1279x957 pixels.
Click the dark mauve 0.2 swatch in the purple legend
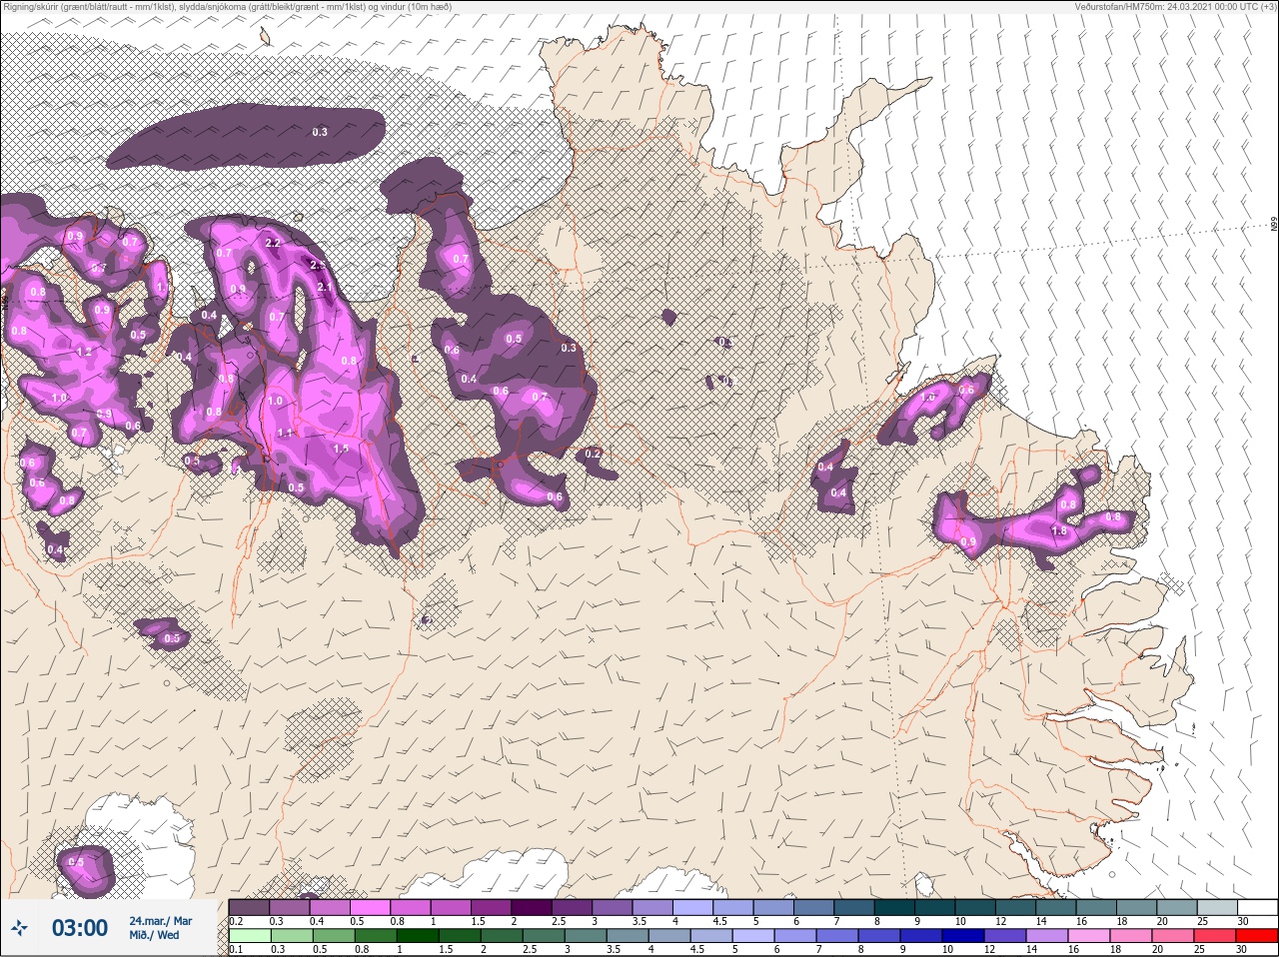tap(249, 907)
